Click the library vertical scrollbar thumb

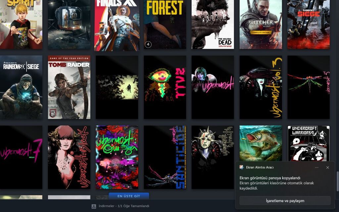pyautogui.click(x=337, y=181)
